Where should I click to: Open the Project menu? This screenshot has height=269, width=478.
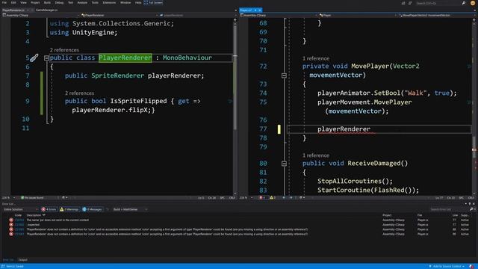35,2
